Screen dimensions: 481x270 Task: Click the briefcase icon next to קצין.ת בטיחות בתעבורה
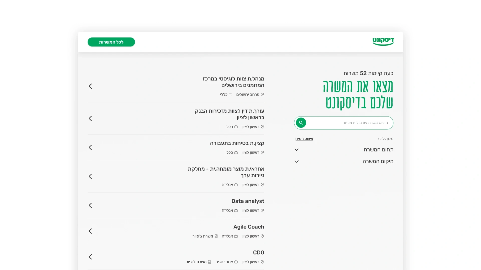(236, 152)
